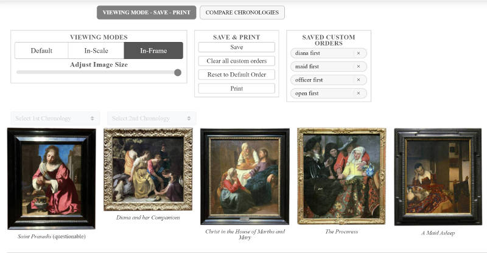The height and width of the screenshot is (253, 487).
Task: Remove the 'officer first' saved order
Action: [359, 80]
